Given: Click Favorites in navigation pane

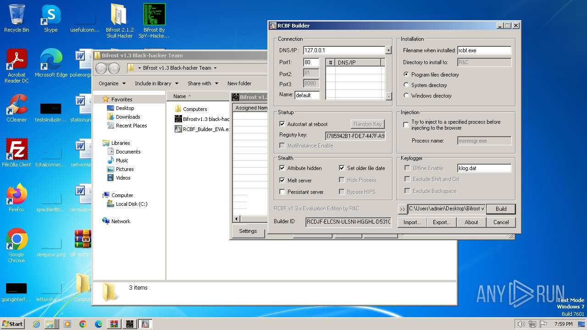Looking at the screenshot, I should 122,99.
